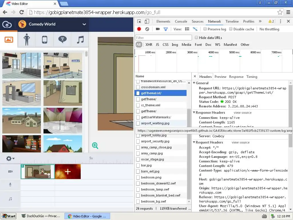Open the Preview details tab
Image resolution: width=293 pixels, height=220 pixels.
coord(220,77)
